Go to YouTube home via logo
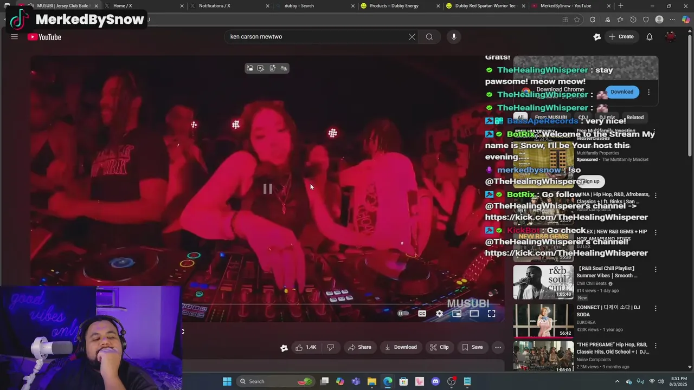The height and width of the screenshot is (390, 694). 44,37
